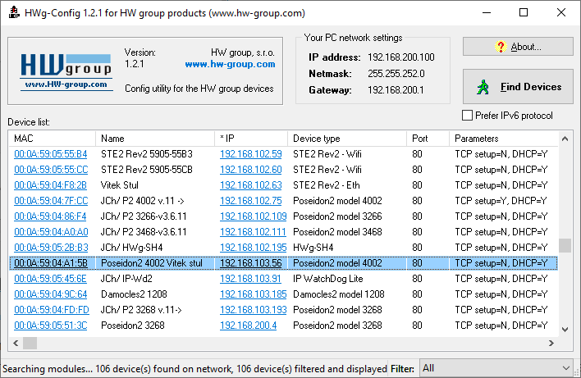Click the HW group logo image
Image resolution: width=581 pixels, height=378 pixels.
[x=66, y=72]
